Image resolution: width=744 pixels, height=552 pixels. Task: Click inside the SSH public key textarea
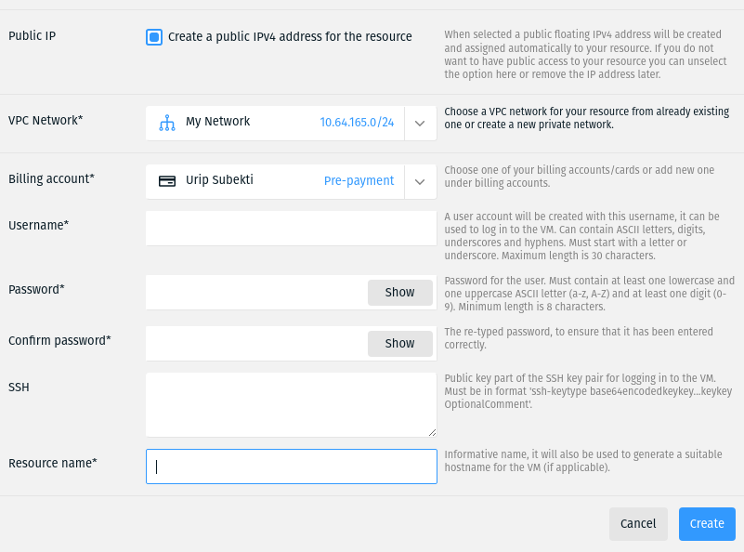coord(291,404)
